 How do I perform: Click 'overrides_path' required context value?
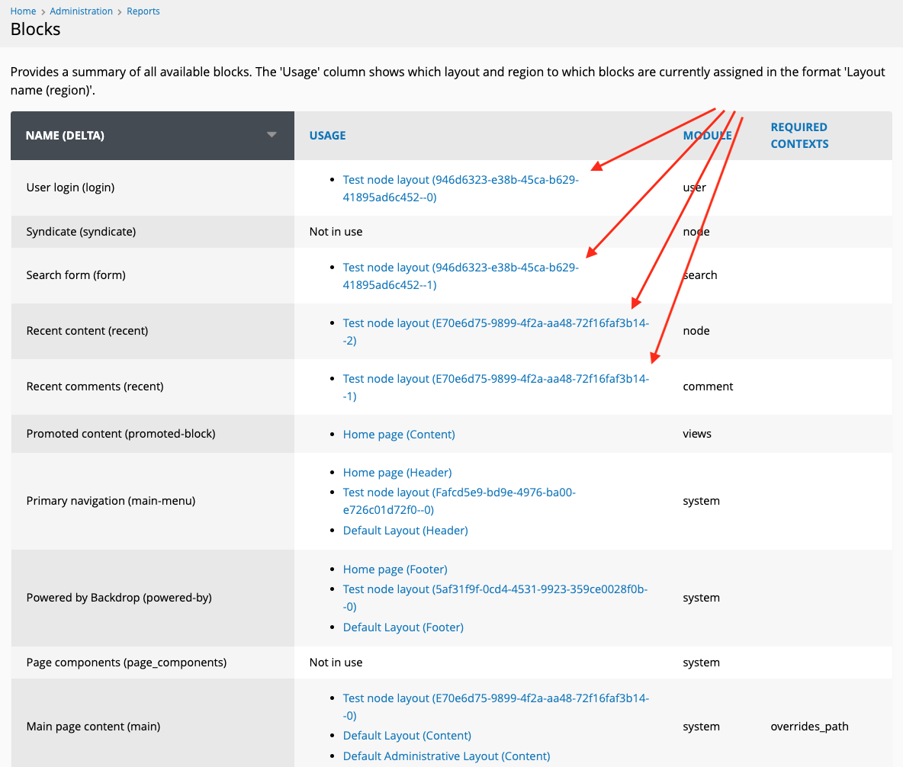(809, 726)
